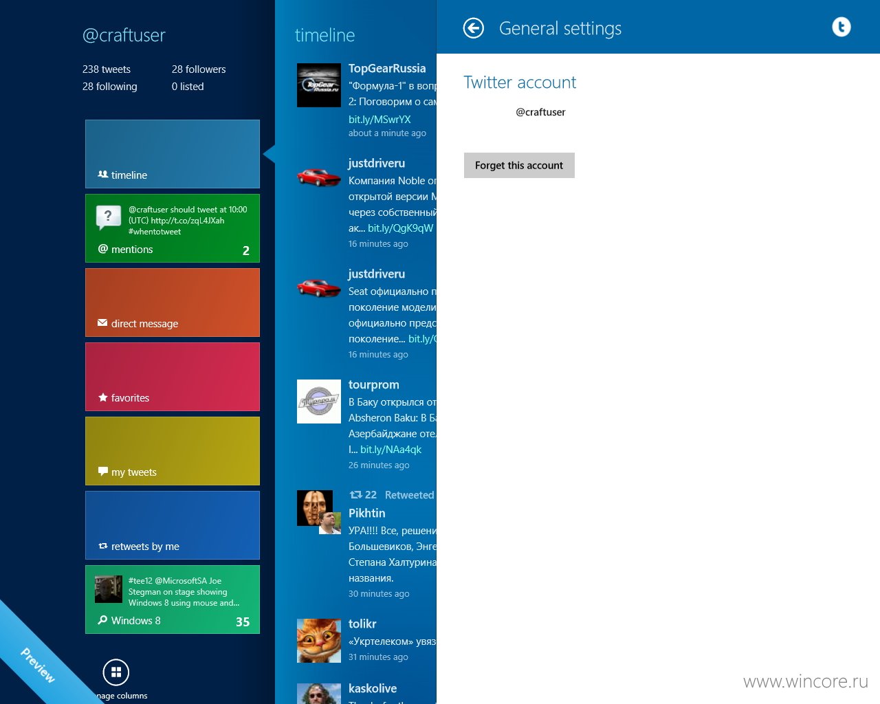Click the kaskolive avatar
This screenshot has height=704, width=880.
pyautogui.click(x=319, y=694)
